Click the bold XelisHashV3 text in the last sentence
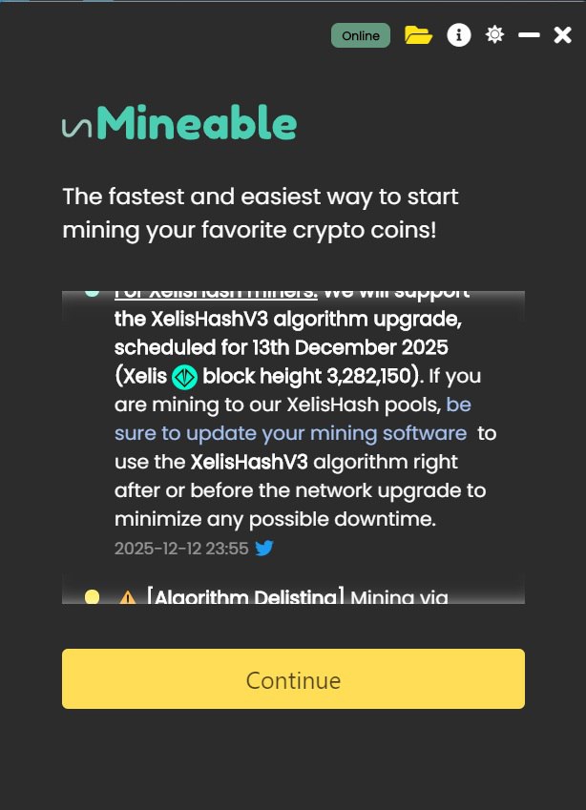 coord(247,462)
